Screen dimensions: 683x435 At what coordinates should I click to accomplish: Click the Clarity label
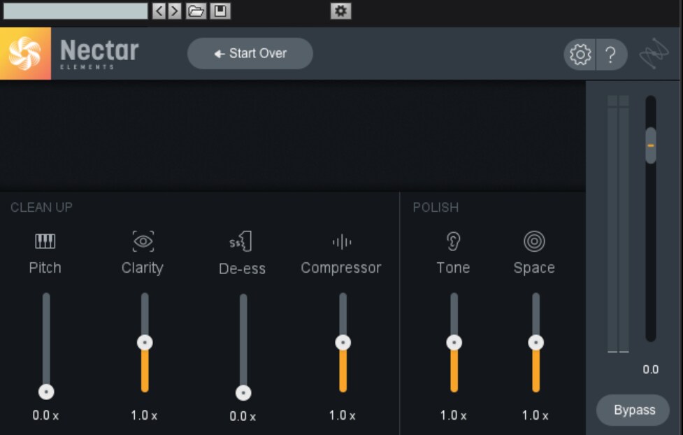point(143,268)
